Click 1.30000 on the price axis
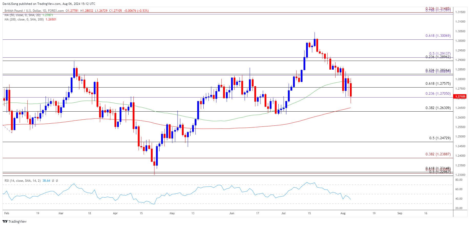Image resolution: width=470 pixels, height=226 pixels. click(460, 41)
